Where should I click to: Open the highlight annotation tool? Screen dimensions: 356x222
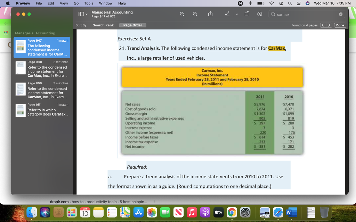click(259, 14)
